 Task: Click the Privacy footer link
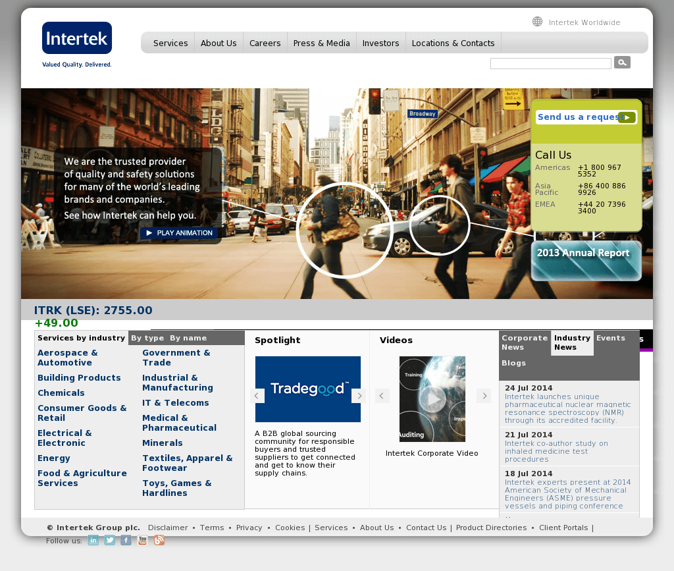tap(249, 528)
